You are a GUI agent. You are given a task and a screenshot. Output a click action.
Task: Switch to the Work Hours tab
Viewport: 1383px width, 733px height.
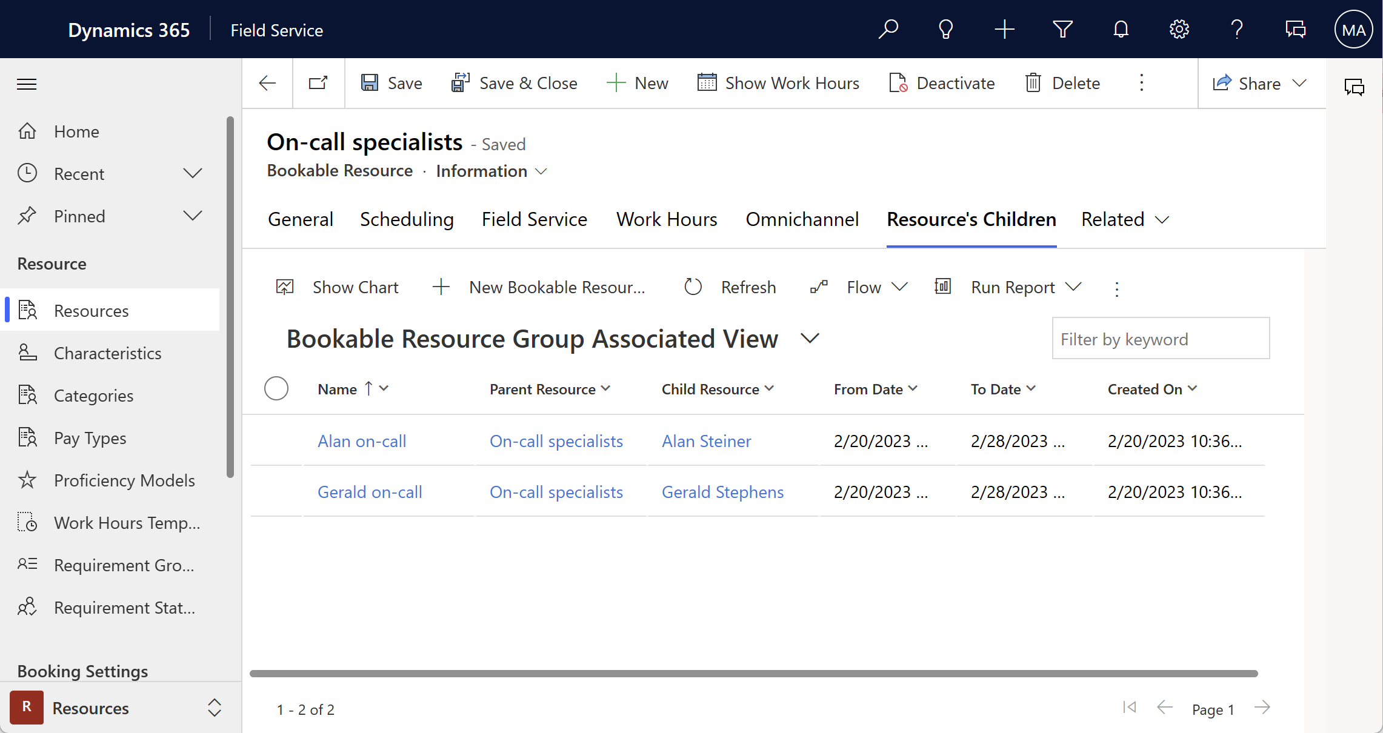(x=667, y=219)
